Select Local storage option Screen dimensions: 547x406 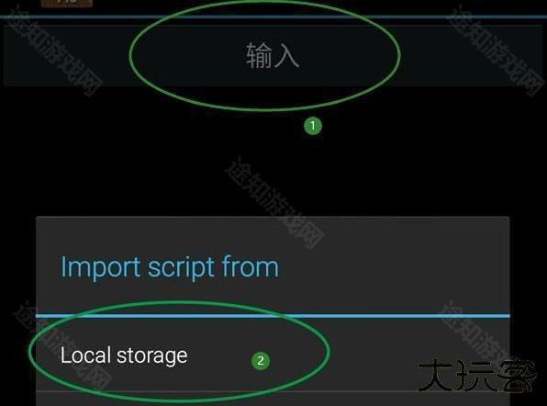pyautogui.click(x=273, y=355)
